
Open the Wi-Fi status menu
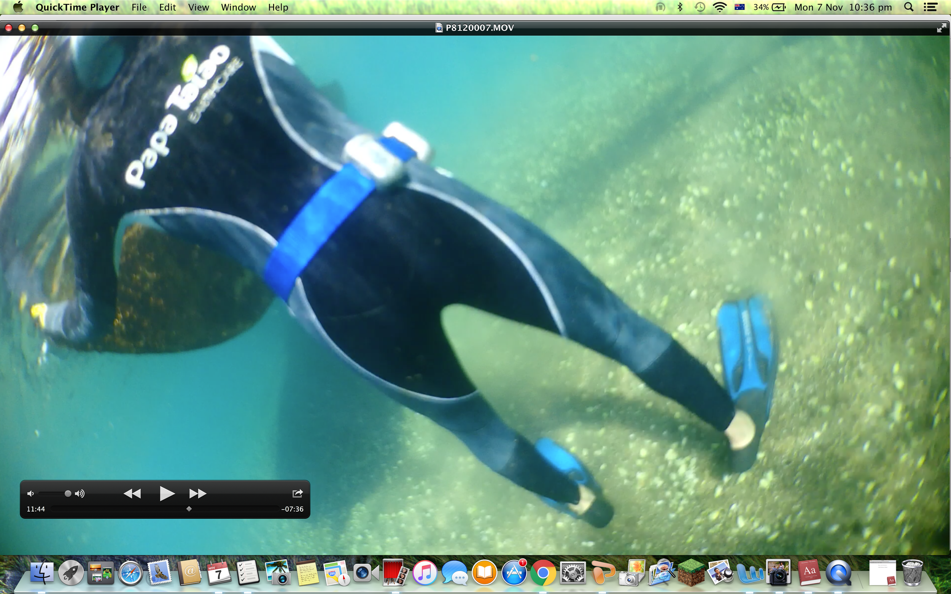point(720,7)
